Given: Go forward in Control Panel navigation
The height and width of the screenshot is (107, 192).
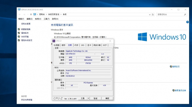Looking at the screenshot, I should [24, 14].
